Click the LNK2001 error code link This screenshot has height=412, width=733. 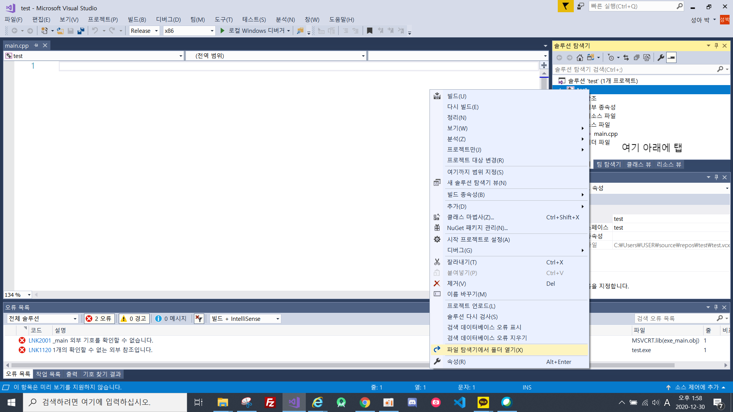click(x=39, y=340)
